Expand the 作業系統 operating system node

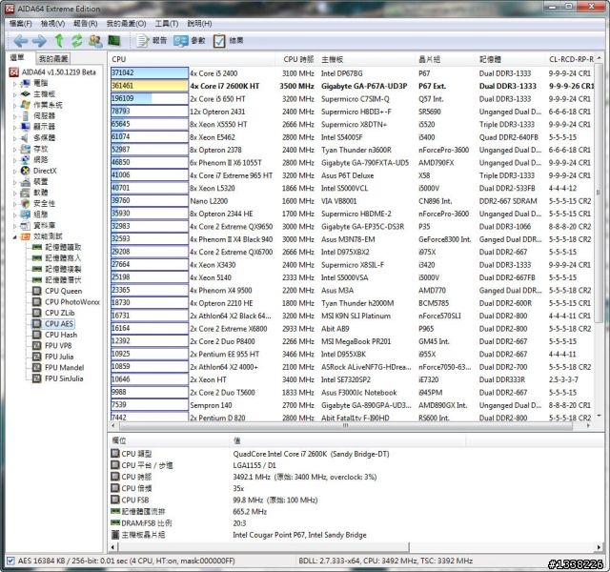coord(15,105)
